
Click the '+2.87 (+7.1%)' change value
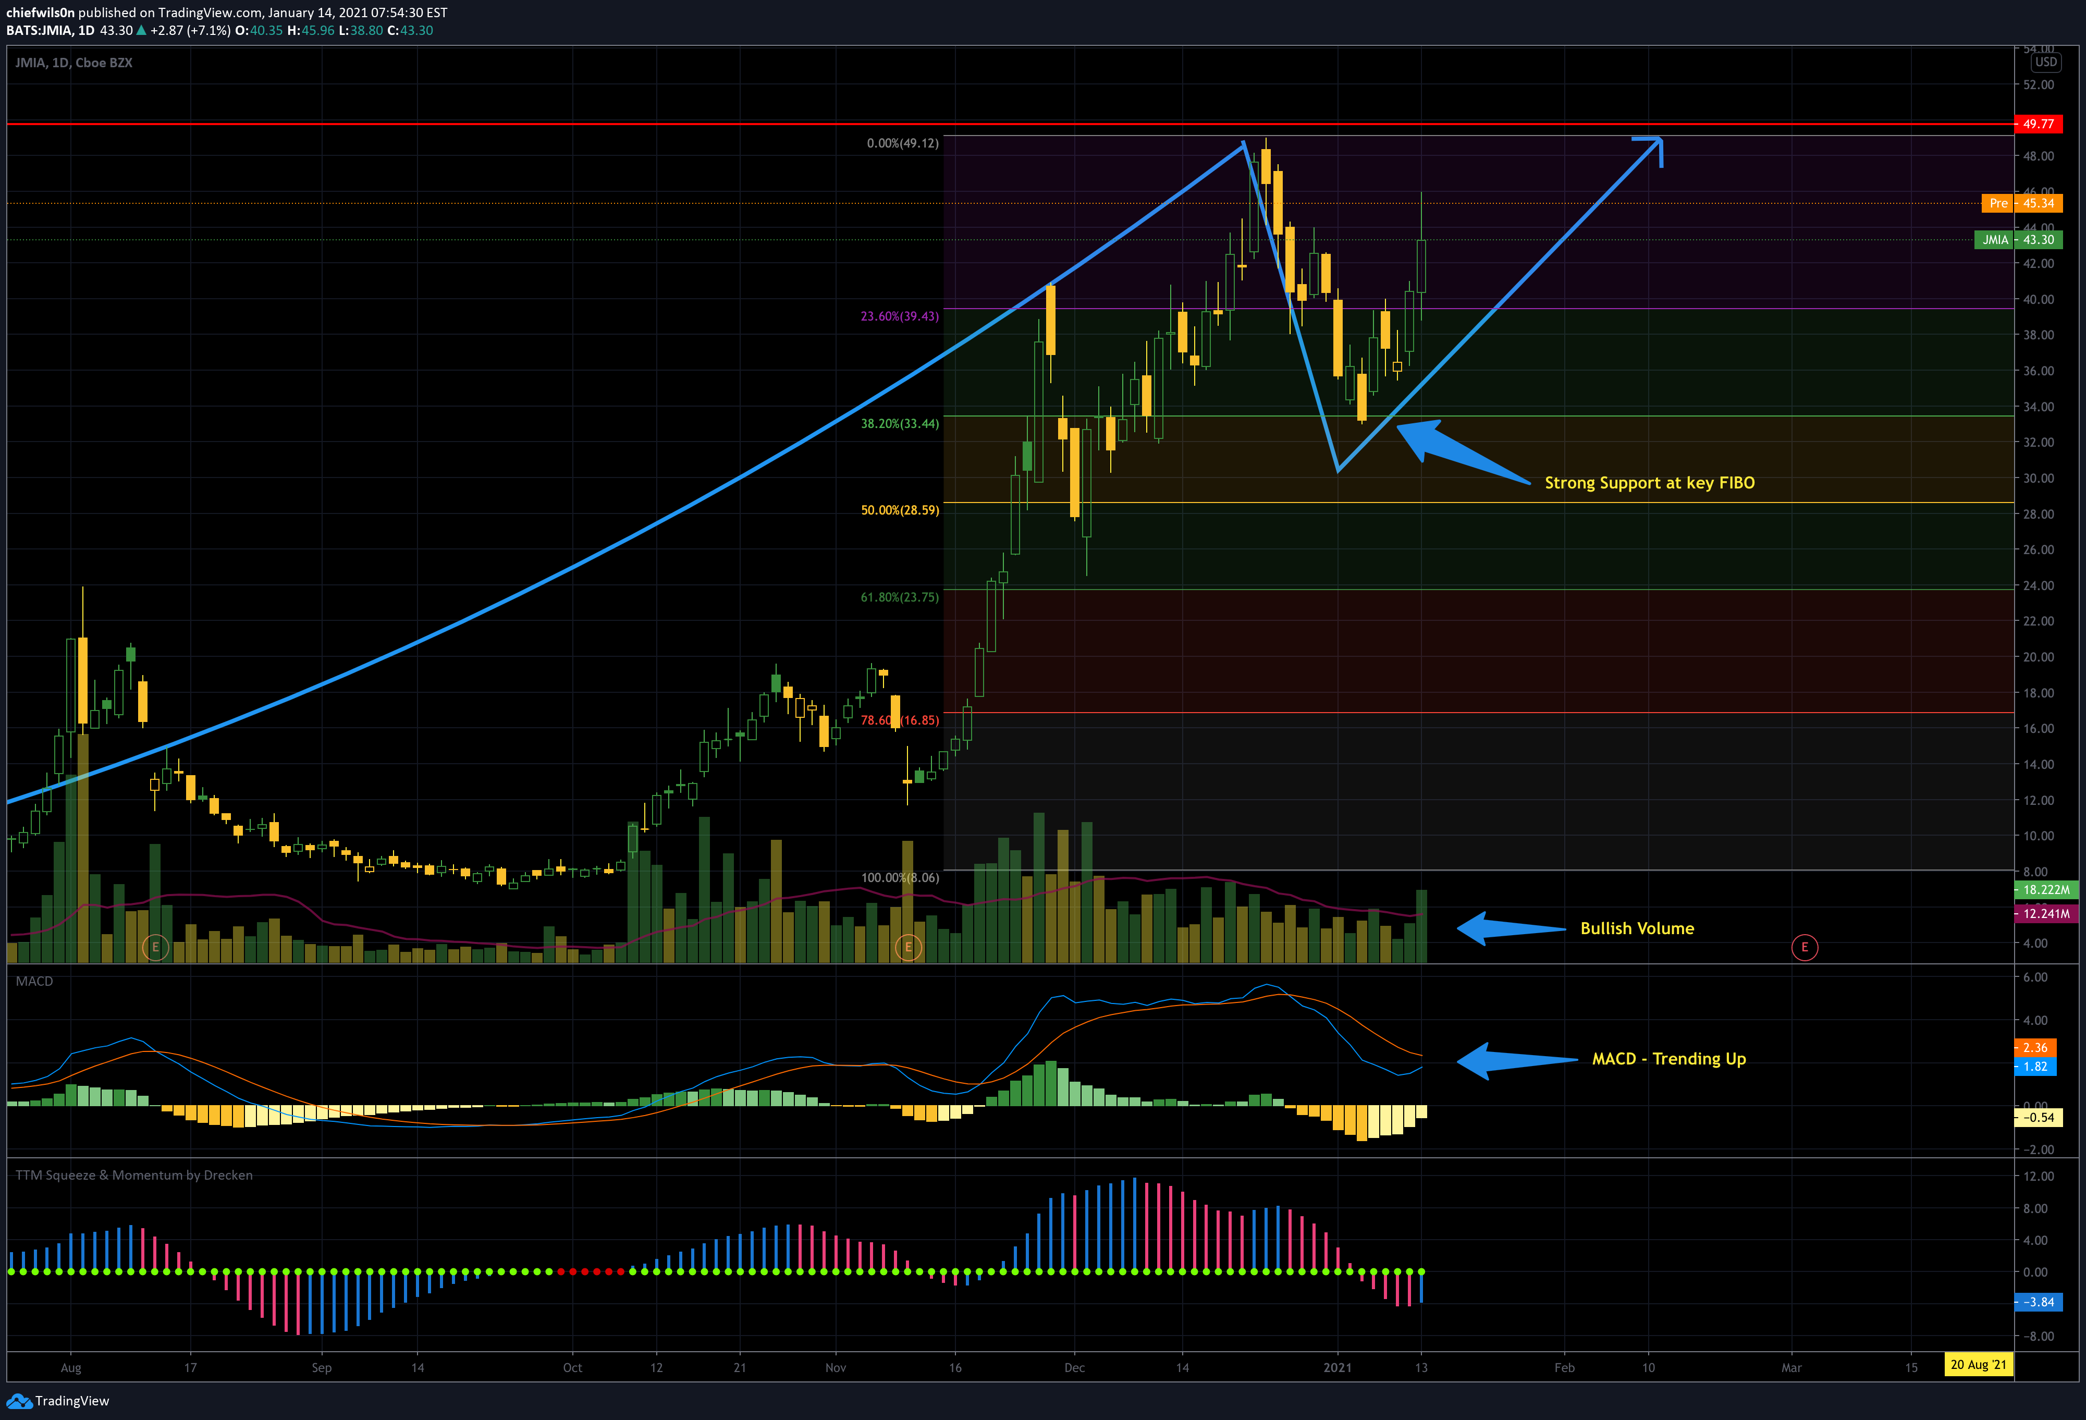[x=191, y=31]
